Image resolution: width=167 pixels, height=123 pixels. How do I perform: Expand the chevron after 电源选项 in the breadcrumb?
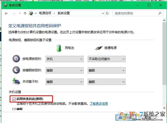[x=54, y=13]
